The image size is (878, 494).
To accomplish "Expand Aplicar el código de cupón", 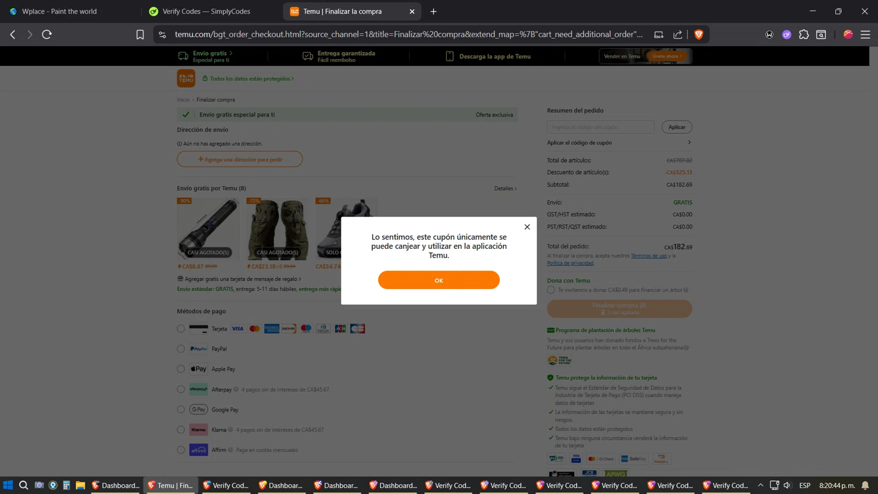I will [619, 143].
